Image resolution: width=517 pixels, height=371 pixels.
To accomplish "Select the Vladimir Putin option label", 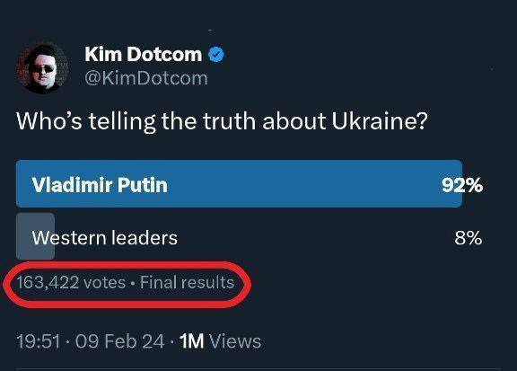I will tap(100, 184).
